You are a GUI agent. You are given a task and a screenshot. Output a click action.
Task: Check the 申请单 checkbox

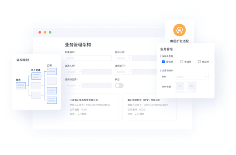(182, 62)
